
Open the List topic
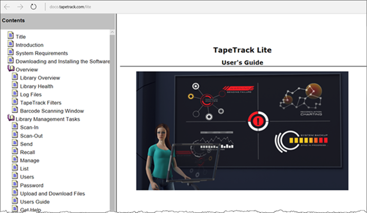[x=24, y=169]
